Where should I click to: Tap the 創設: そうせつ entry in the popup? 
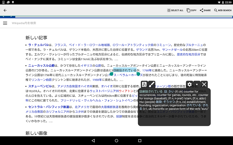(x=166, y=102)
